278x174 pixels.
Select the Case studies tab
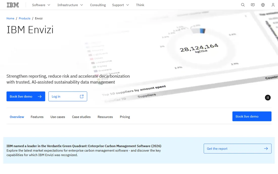[81, 117]
